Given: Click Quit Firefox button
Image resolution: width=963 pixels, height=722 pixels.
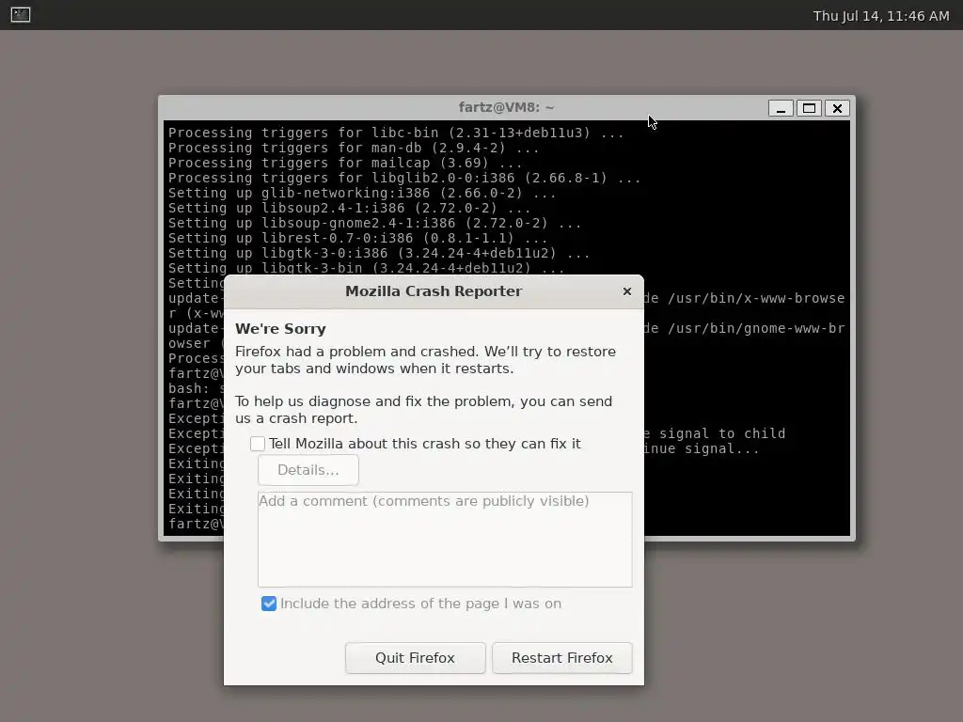Looking at the screenshot, I should coord(415,658).
